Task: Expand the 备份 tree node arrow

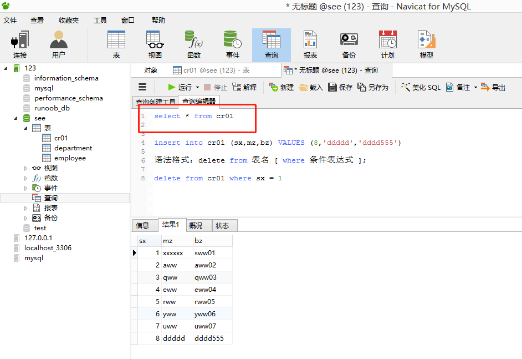Action: pos(25,218)
